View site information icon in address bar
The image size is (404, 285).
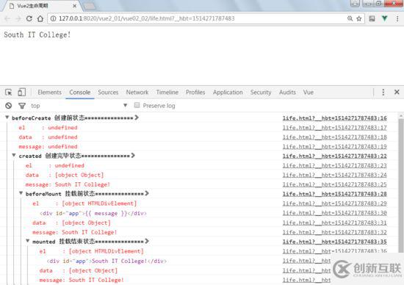click(x=53, y=18)
